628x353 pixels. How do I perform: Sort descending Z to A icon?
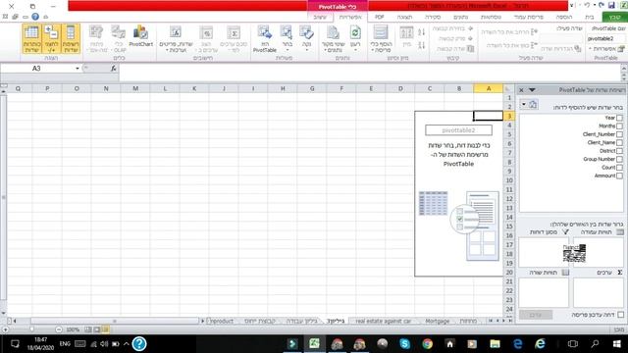[421, 45]
